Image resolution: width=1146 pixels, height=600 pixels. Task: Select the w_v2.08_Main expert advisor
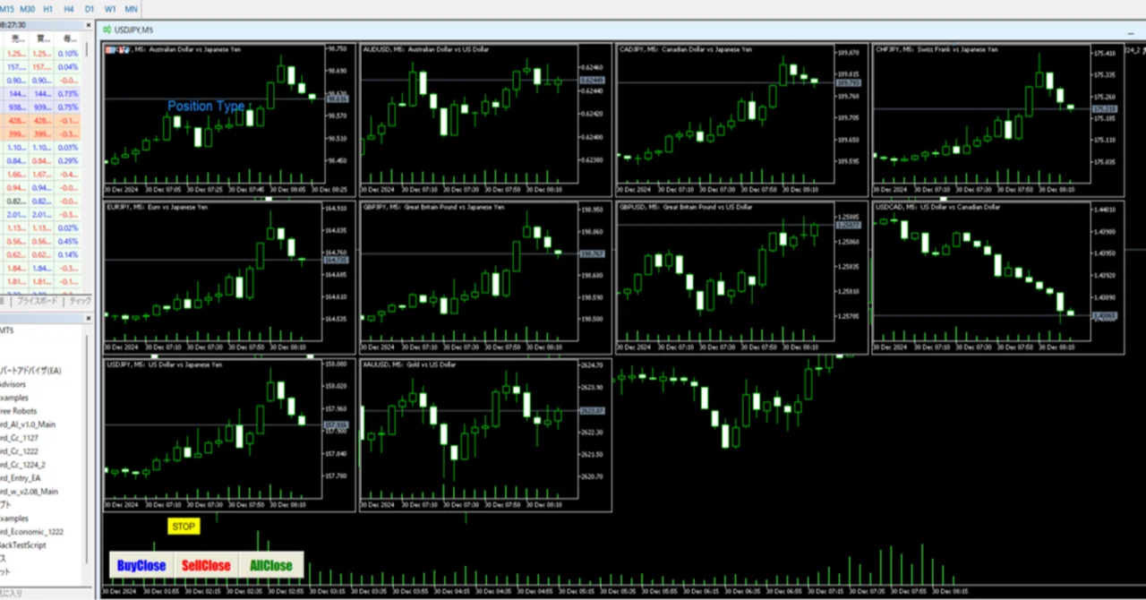30,492
